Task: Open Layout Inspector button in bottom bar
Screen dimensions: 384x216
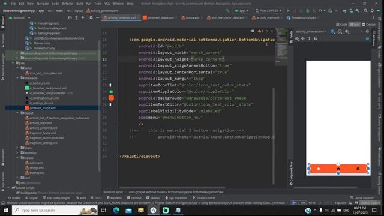Action: [x=362, y=198]
